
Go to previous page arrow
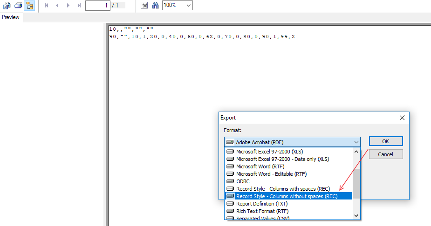57,6
